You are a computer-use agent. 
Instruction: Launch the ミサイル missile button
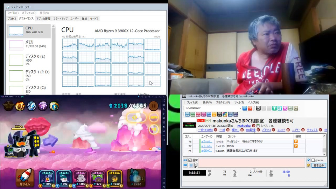click(25, 177)
